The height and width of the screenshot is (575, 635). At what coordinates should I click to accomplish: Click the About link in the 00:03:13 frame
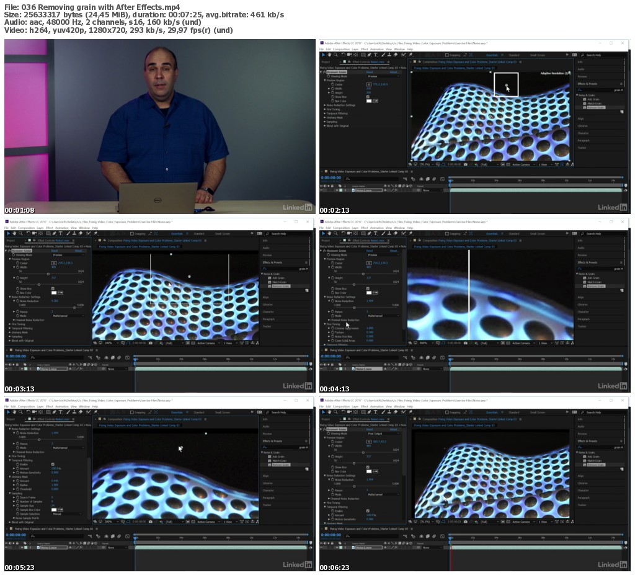[x=79, y=251]
